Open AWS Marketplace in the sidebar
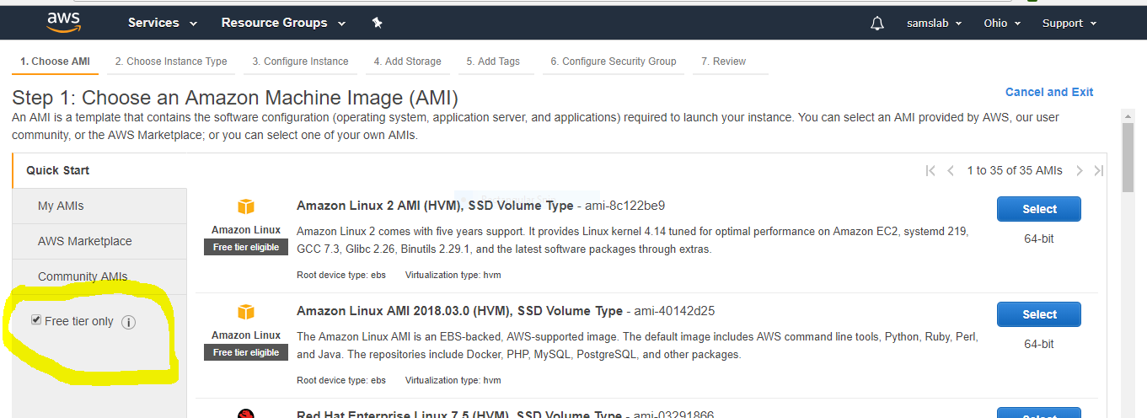 pos(99,241)
